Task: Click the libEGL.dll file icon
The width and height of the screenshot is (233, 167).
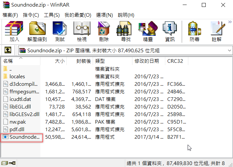Action: point(6,107)
